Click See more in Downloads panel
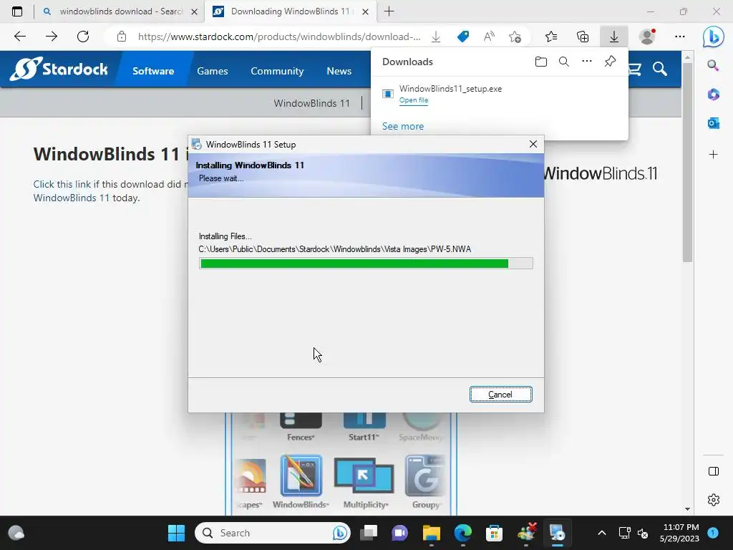 [403, 126]
